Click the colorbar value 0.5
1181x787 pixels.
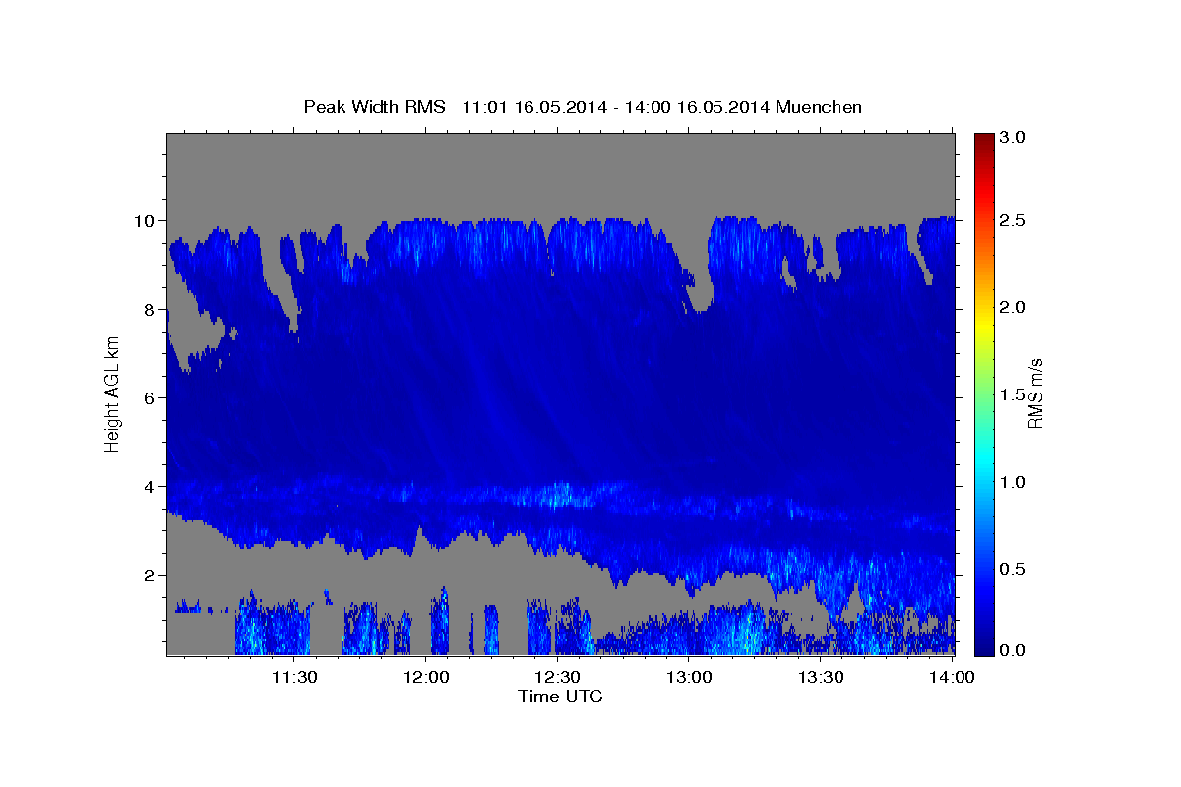[x=1014, y=569]
